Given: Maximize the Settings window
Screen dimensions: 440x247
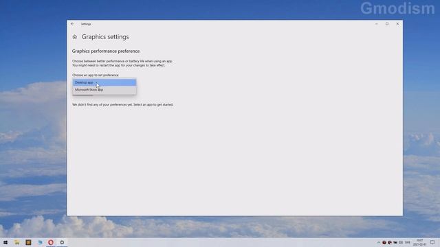Looking at the screenshot, I should pyautogui.click(x=387, y=24).
